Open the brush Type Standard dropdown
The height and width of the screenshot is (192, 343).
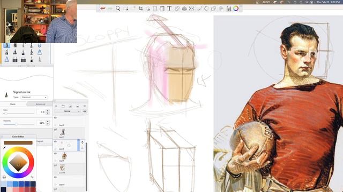click(x=34, y=97)
